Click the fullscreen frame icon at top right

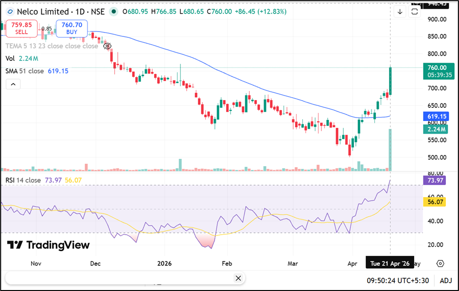[x=415, y=11]
